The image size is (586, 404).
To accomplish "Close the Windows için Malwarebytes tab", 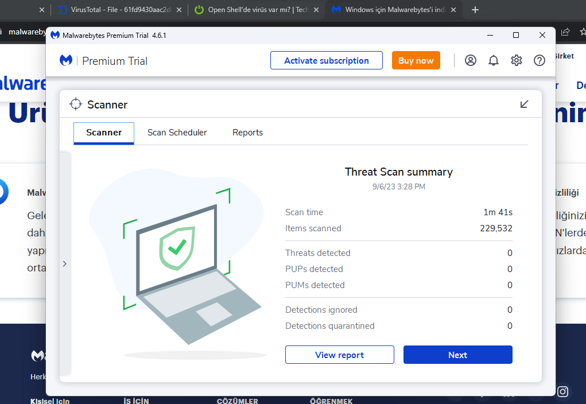I will (453, 10).
